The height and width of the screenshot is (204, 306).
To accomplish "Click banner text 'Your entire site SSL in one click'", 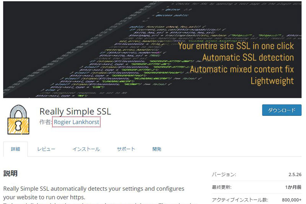I will 236,46.
